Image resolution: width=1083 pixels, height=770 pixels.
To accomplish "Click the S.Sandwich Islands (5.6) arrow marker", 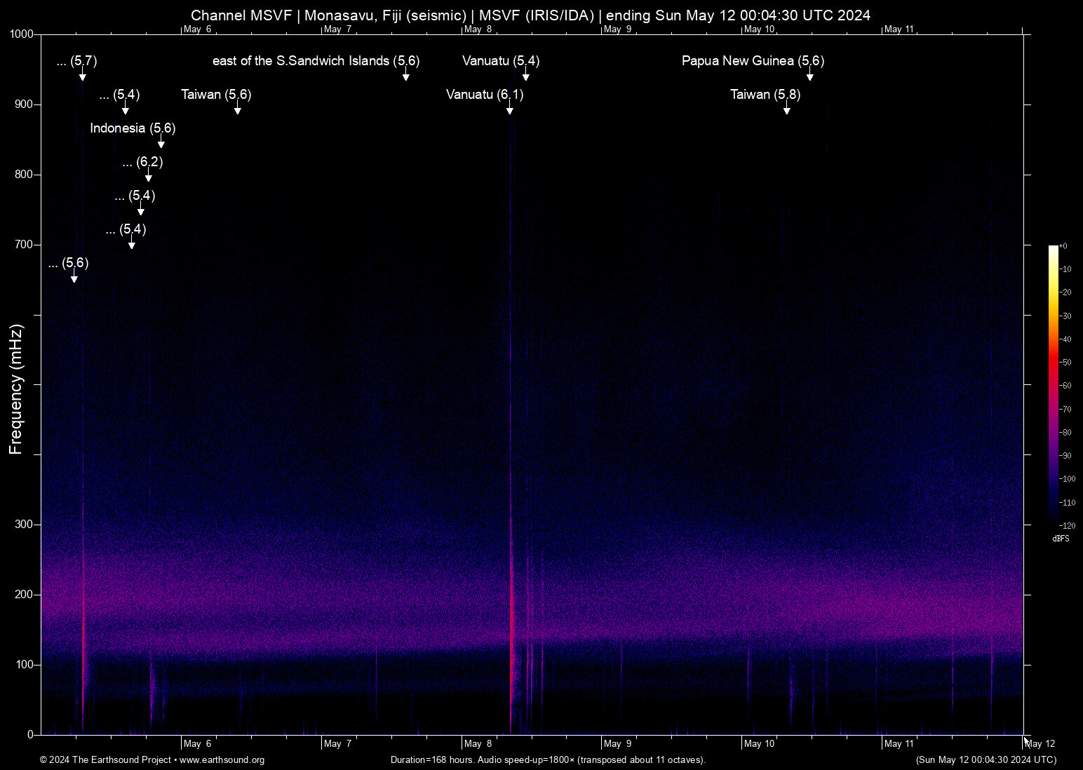I will (405, 74).
